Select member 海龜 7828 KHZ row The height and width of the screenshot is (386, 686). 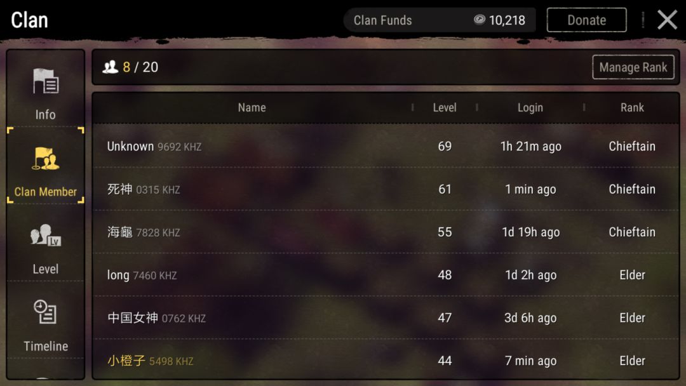[386, 232]
